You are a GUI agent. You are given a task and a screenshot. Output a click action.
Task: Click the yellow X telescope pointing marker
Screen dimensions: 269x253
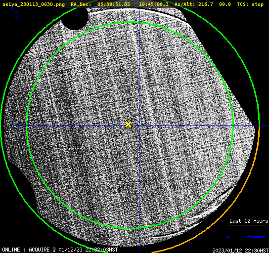coord(128,125)
